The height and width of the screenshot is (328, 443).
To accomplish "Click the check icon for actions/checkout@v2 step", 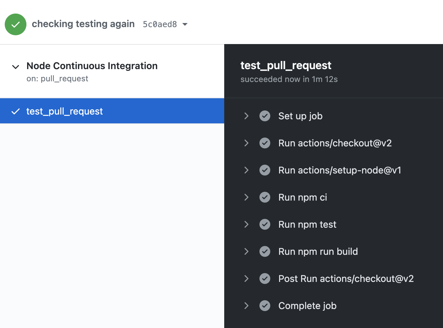I will [265, 143].
